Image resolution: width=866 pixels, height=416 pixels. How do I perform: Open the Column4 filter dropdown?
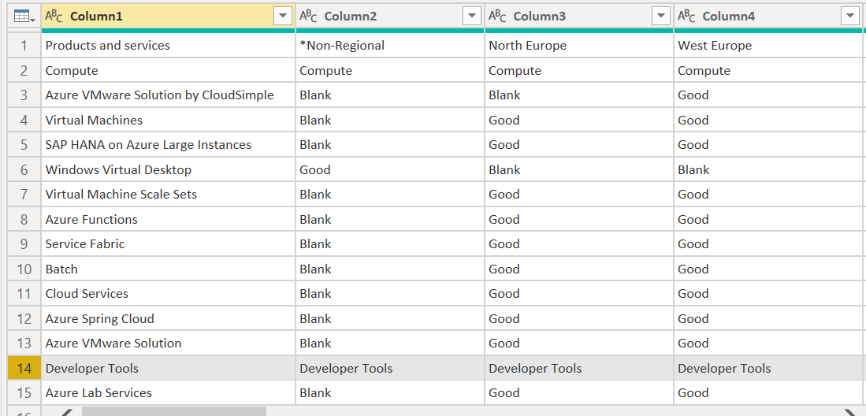pyautogui.click(x=850, y=17)
